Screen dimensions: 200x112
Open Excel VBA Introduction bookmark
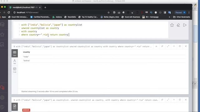(x=18, y=17)
